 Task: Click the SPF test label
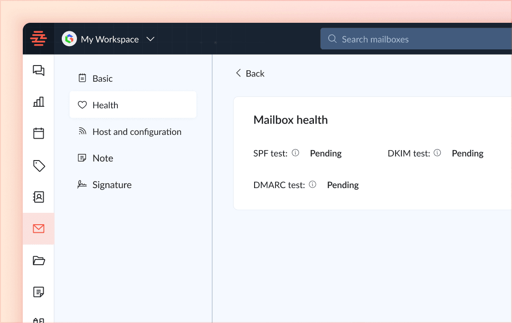[270, 153]
